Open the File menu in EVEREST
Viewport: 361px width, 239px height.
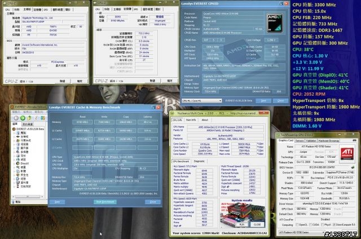pos(16,112)
